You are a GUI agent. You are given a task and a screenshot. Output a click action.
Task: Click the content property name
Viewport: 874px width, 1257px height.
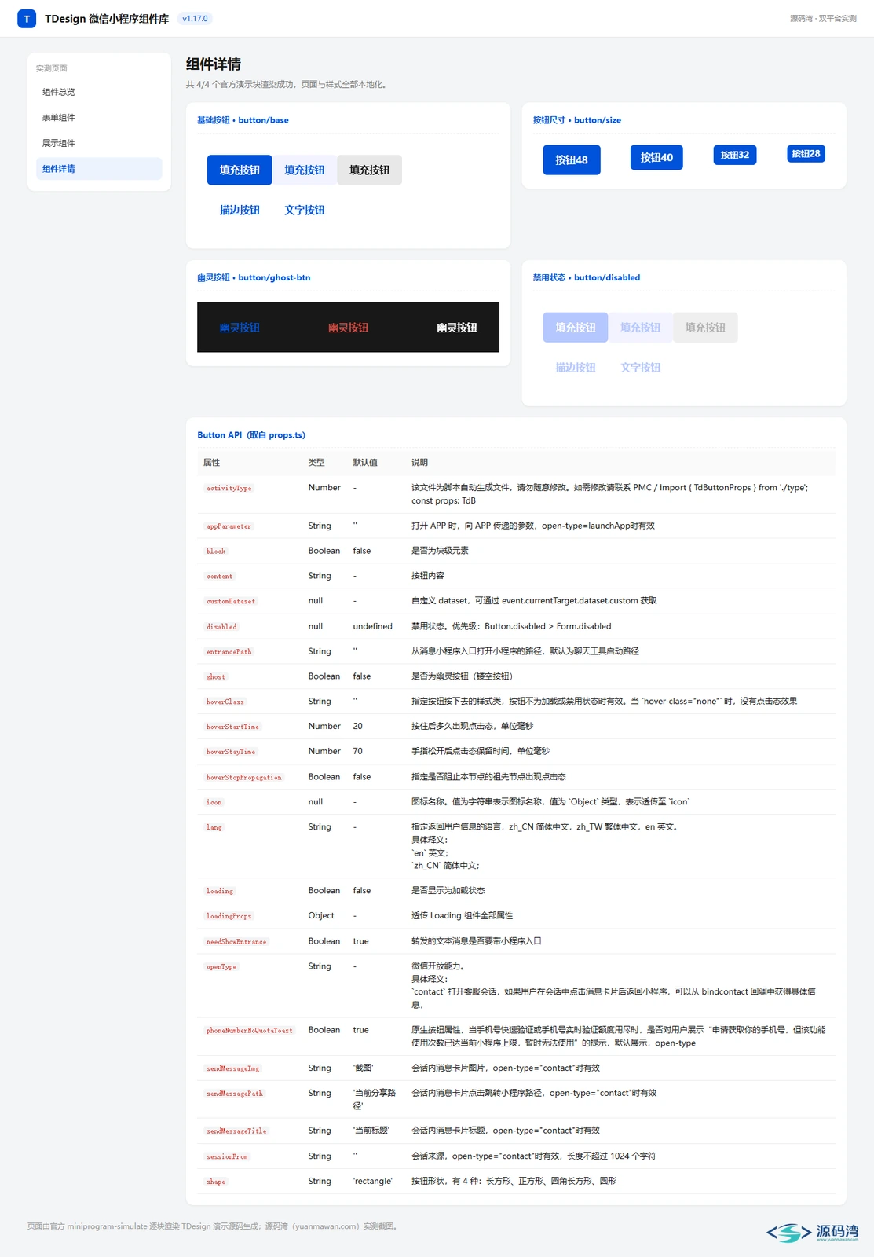220,576
